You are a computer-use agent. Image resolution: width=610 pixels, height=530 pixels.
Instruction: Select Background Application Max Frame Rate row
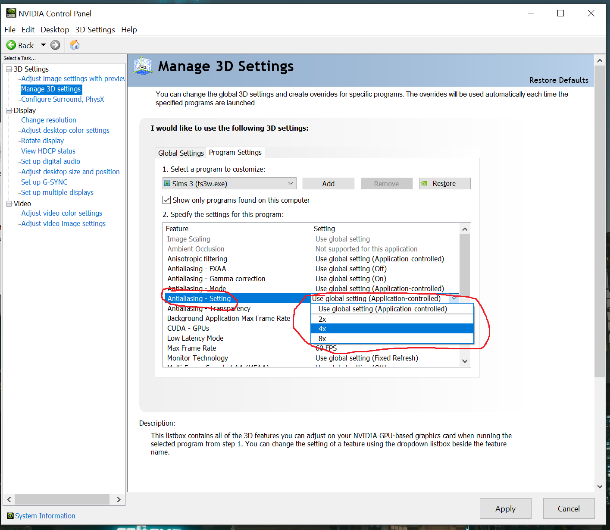click(228, 318)
